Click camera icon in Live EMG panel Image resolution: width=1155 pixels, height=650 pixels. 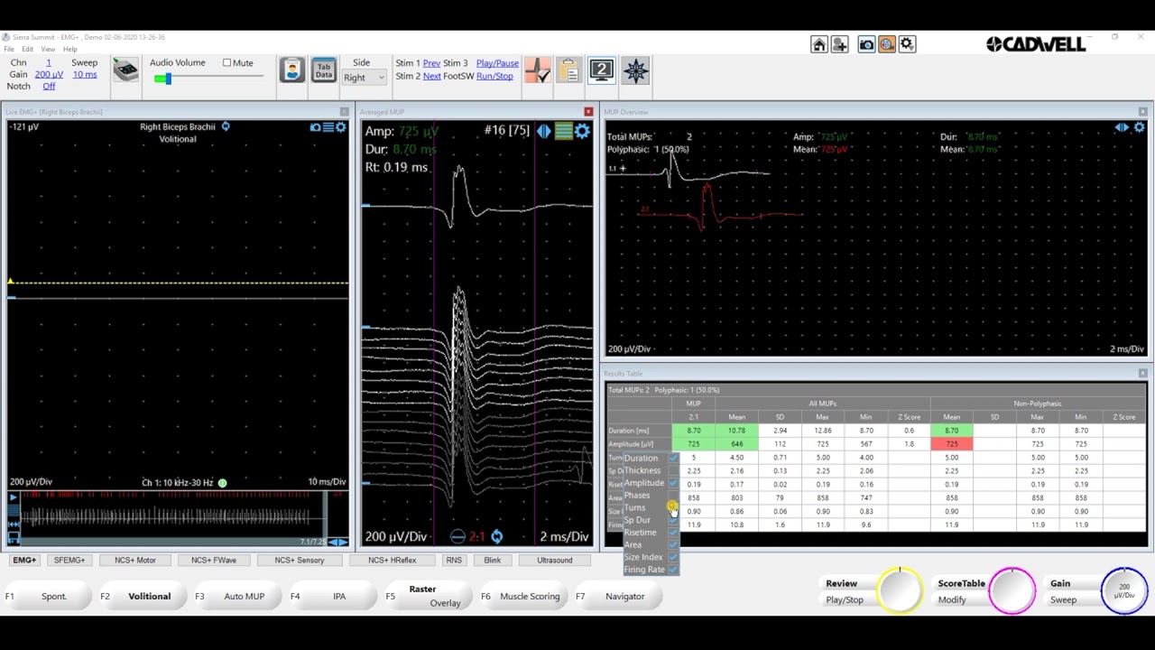tap(315, 127)
